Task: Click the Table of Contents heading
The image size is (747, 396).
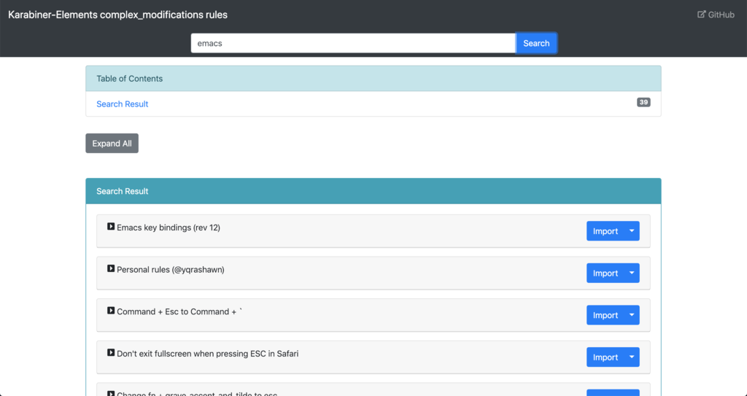Action: [x=129, y=79]
